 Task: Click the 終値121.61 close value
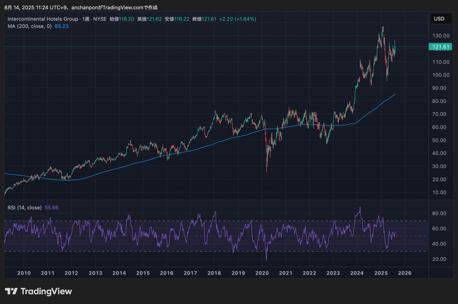[205, 19]
